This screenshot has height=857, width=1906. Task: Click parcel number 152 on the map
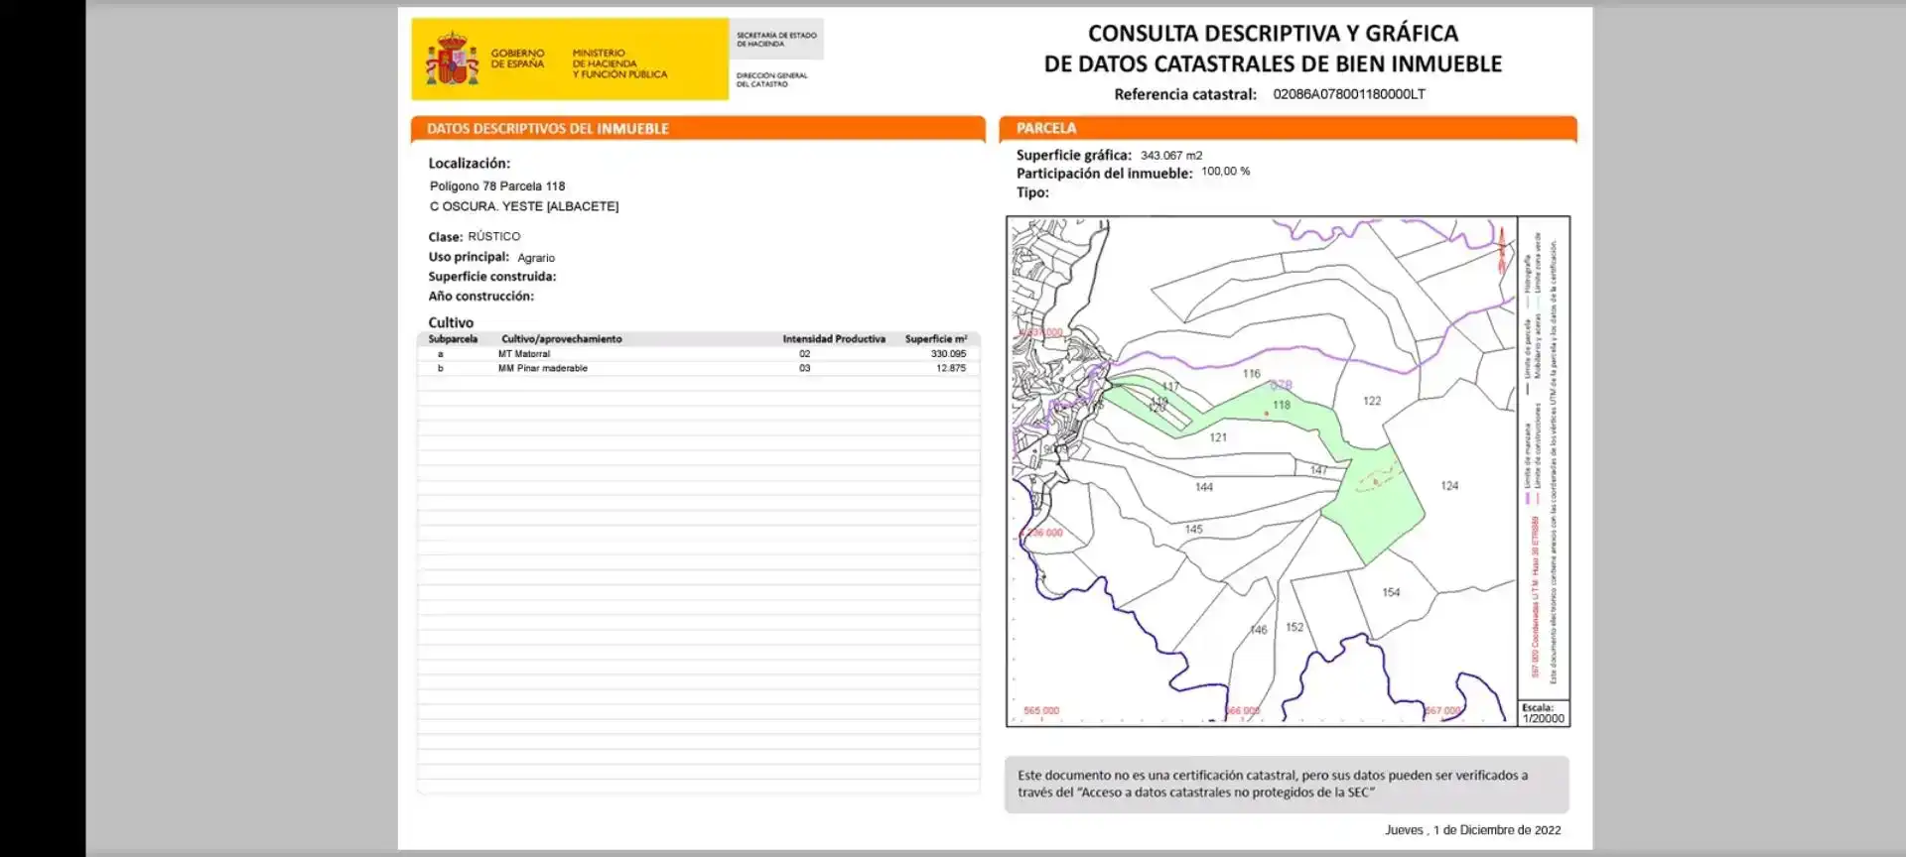(1294, 627)
